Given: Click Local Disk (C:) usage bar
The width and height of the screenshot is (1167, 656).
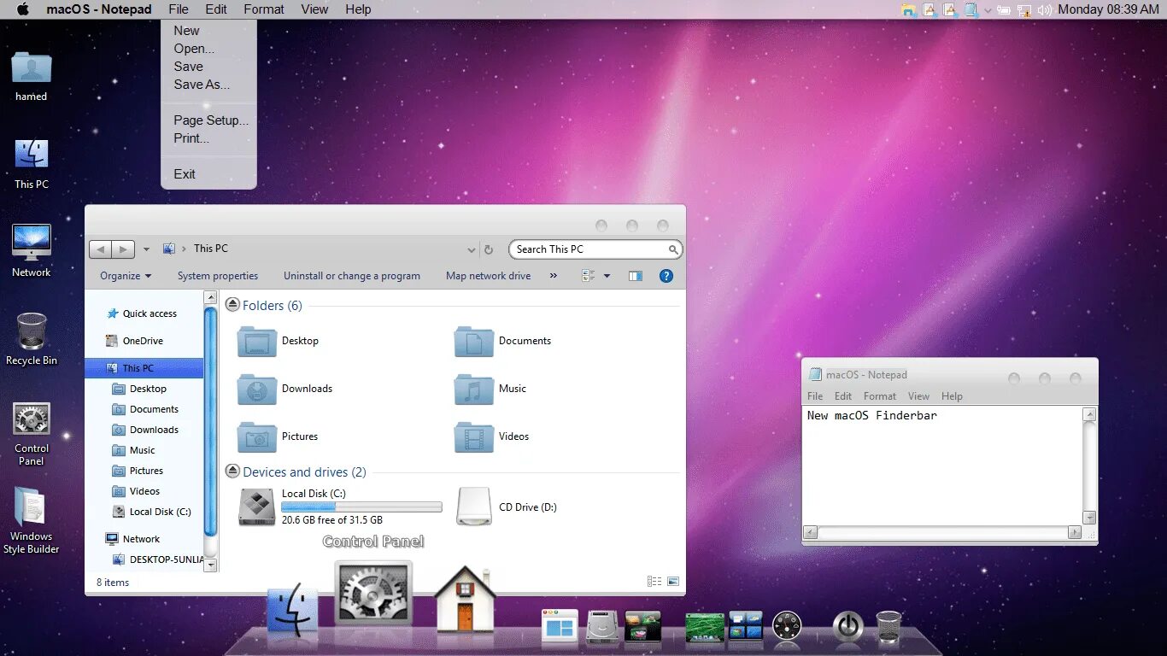Looking at the screenshot, I should point(362,507).
